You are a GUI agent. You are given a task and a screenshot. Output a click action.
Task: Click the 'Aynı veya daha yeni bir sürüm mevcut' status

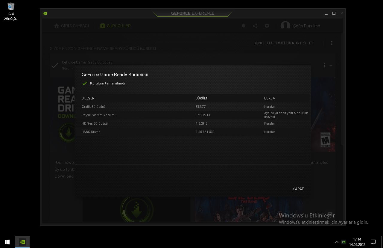[286, 115]
